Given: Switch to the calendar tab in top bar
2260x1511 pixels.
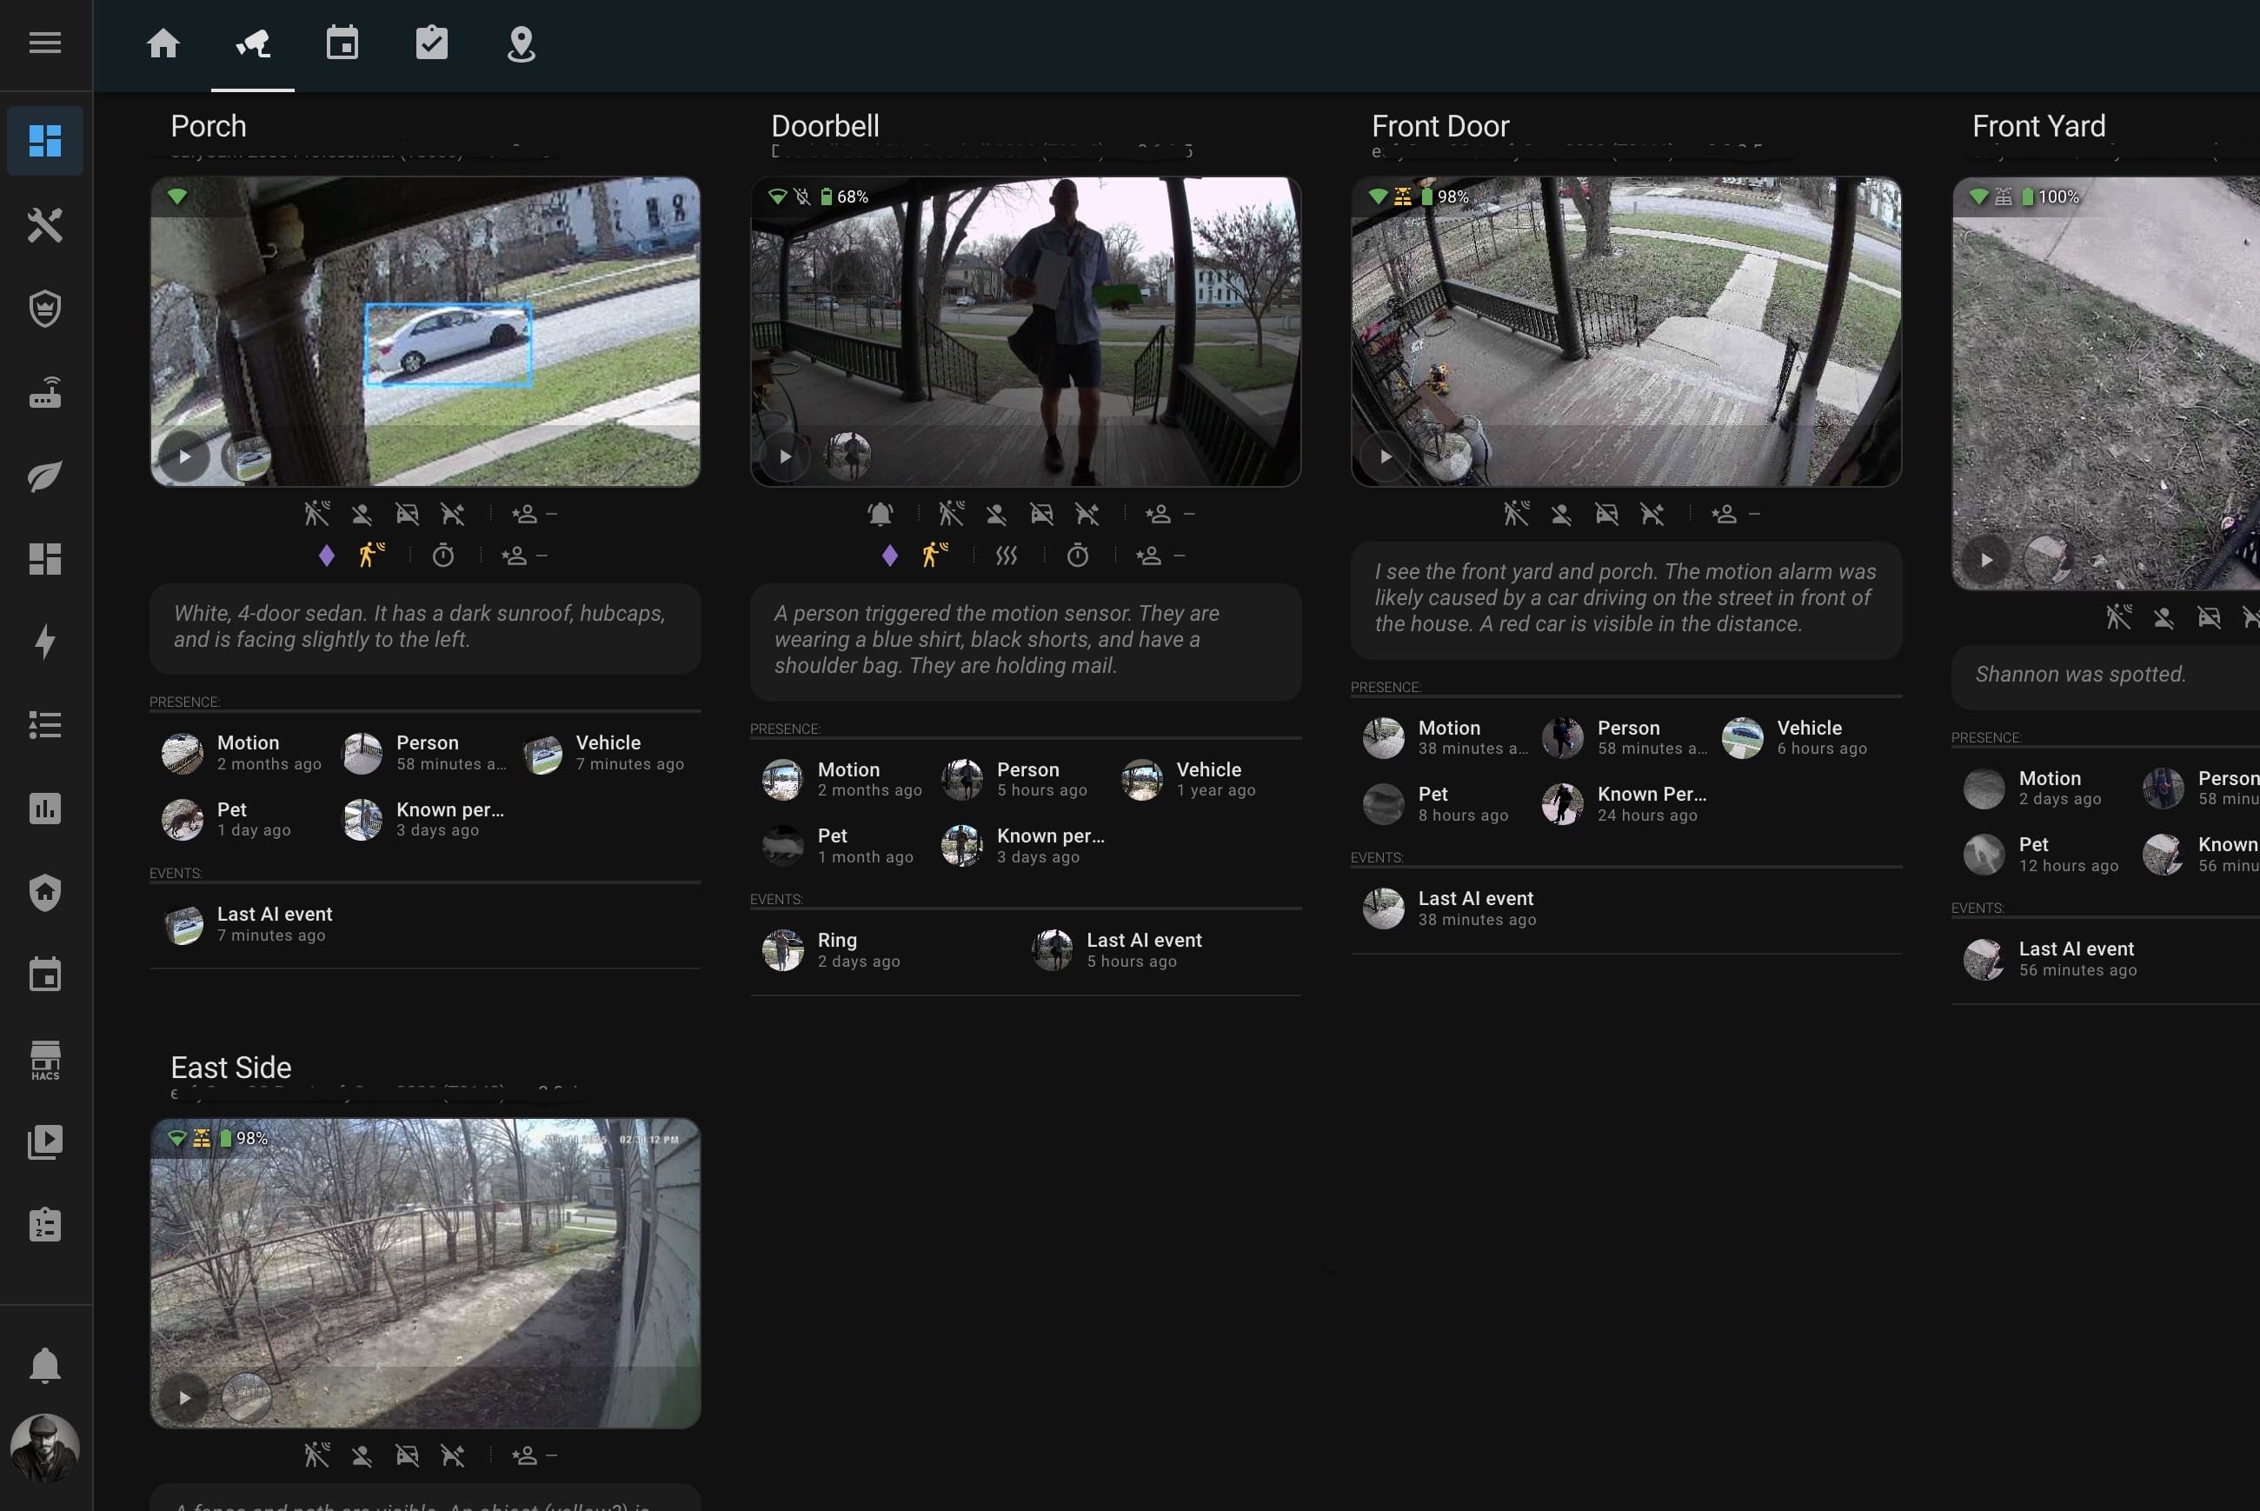Looking at the screenshot, I should (x=343, y=43).
